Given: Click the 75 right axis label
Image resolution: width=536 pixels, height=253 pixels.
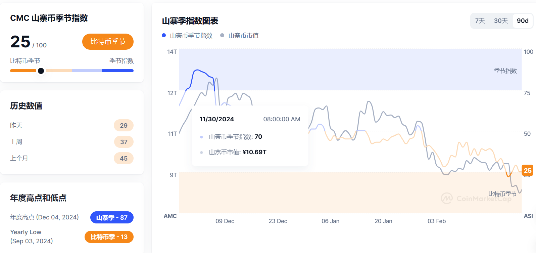Looking at the screenshot, I should pyautogui.click(x=527, y=93).
